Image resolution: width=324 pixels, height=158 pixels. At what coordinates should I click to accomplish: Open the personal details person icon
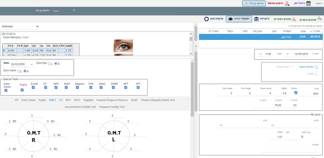(x=319, y=18)
